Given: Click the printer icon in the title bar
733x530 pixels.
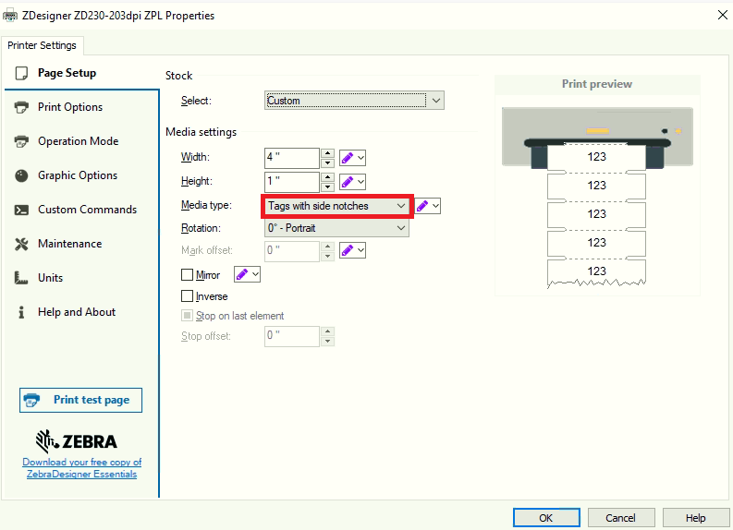Looking at the screenshot, I should click(10, 16).
